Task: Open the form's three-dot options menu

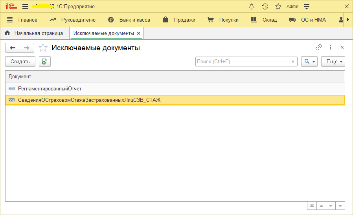Action: point(330,48)
